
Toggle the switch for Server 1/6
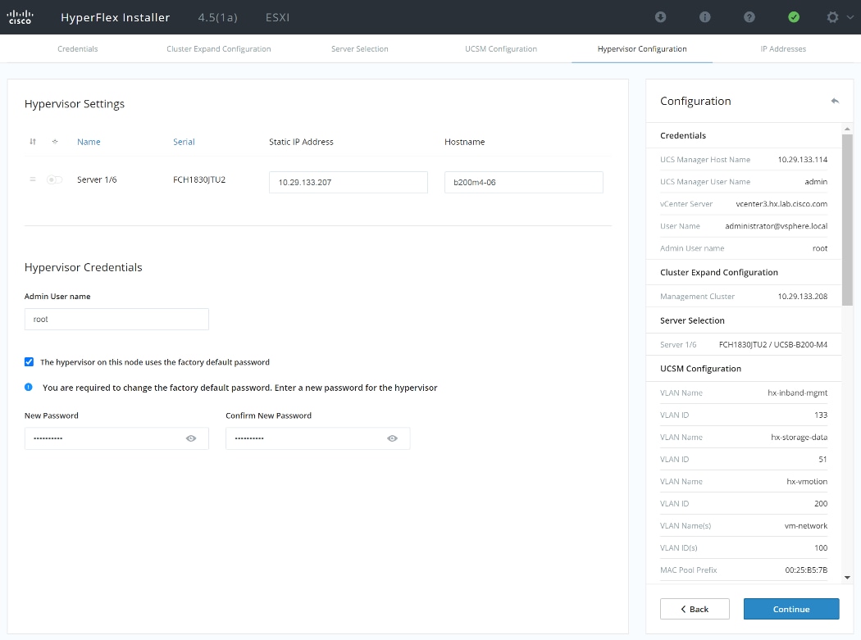tap(54, 179)
